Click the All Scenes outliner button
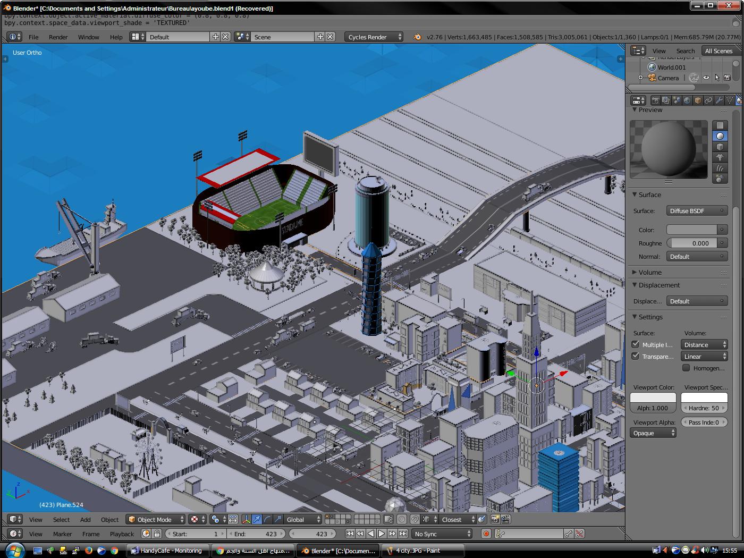 pos(718,50)
